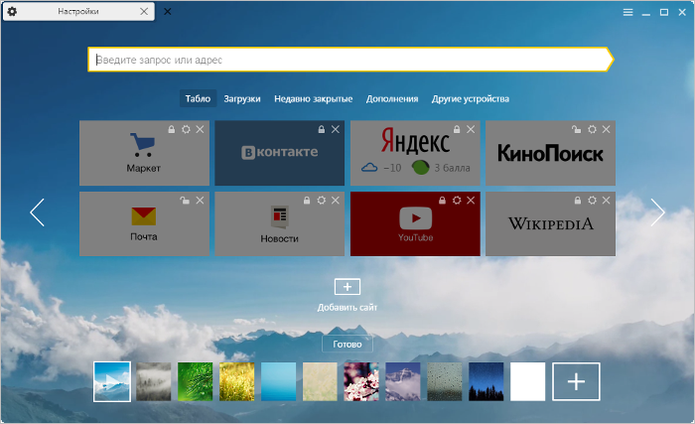Click the Добавить сайт plus icon
The width and height of the screenshot is (695, 424).
[x=347, y=287]
